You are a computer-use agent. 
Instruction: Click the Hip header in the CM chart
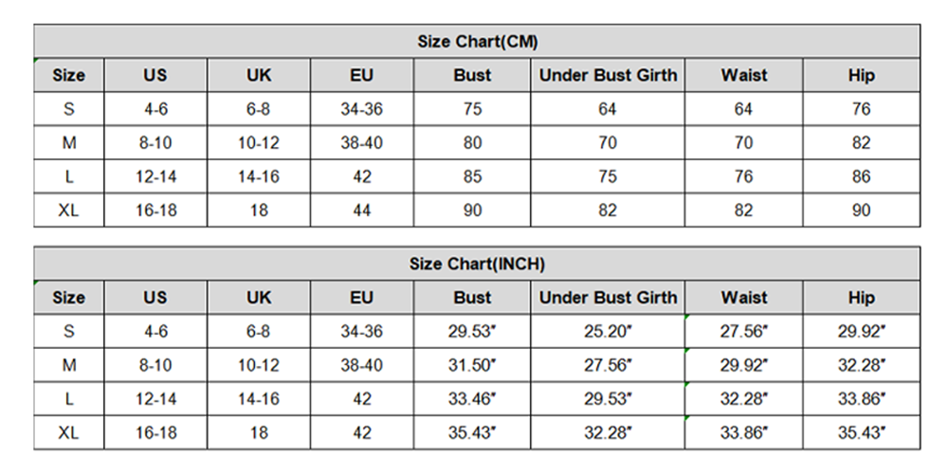click(x=861, y=76)
